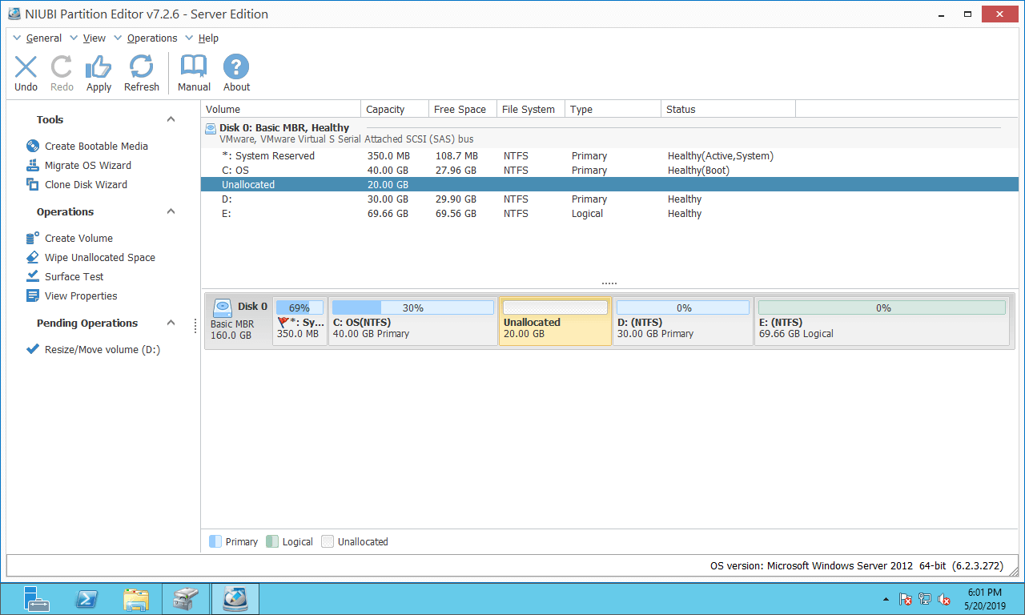Viewport: 1025px width, 615px height.
Task: Open the Manual book icon
Action: [x=194, y=73]
